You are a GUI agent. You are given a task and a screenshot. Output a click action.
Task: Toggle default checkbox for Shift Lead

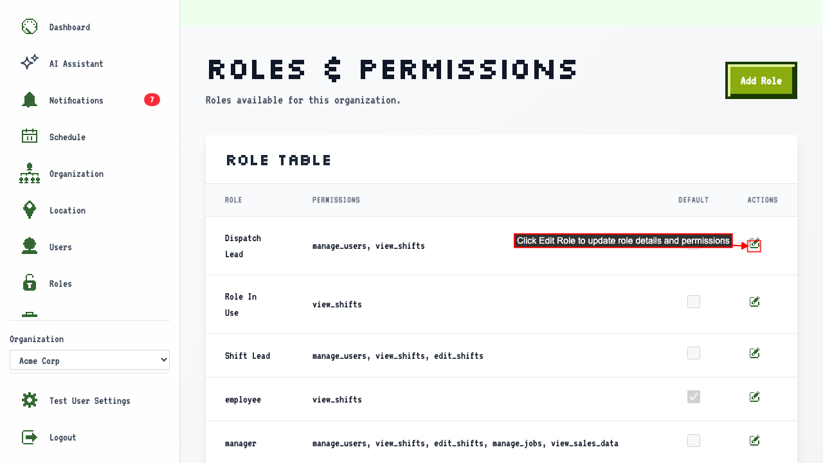pyautogui.click(x=694, y=353)
